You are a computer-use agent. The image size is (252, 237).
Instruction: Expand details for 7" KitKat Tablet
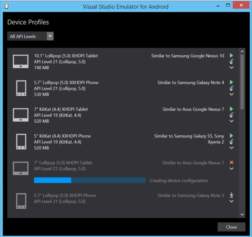click(231, 121)
